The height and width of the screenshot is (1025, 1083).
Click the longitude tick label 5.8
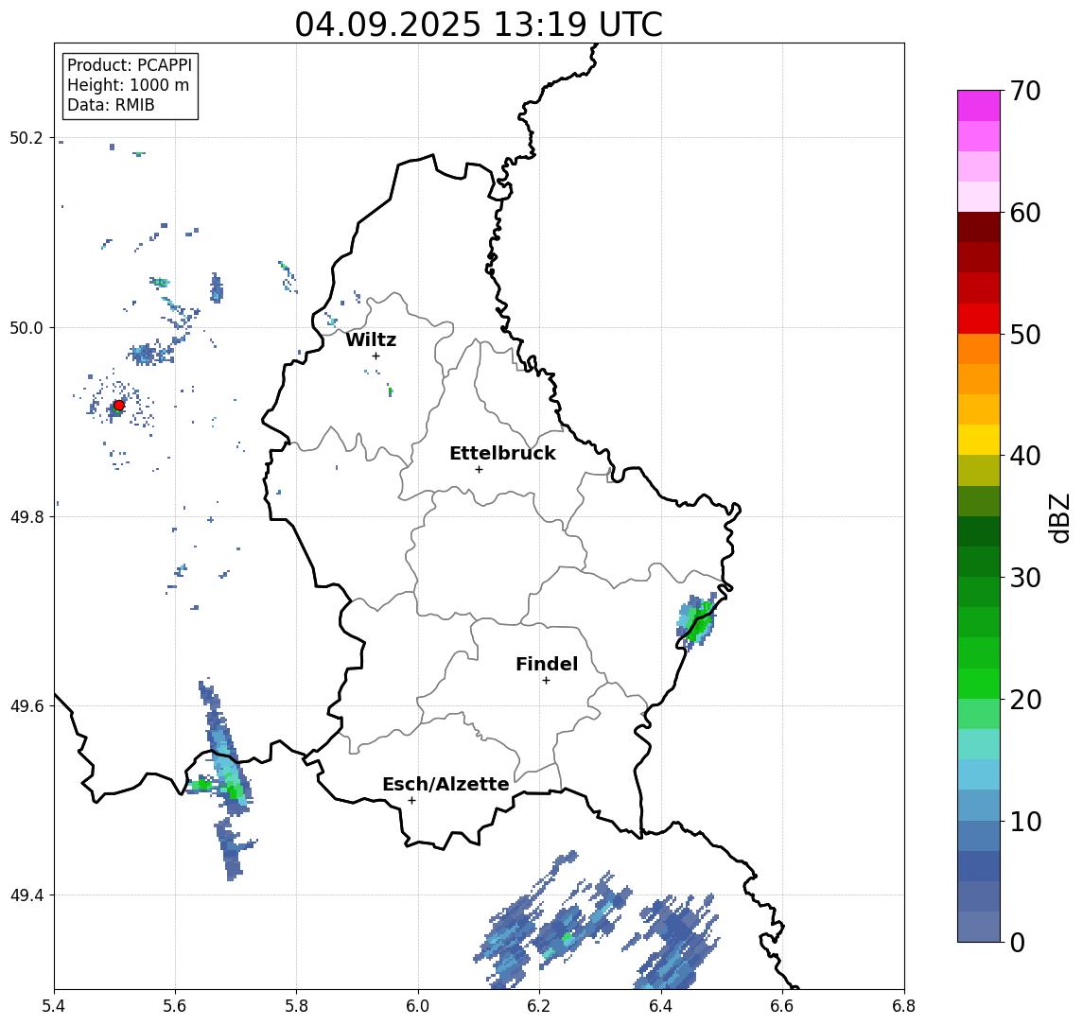(297, 1006)
